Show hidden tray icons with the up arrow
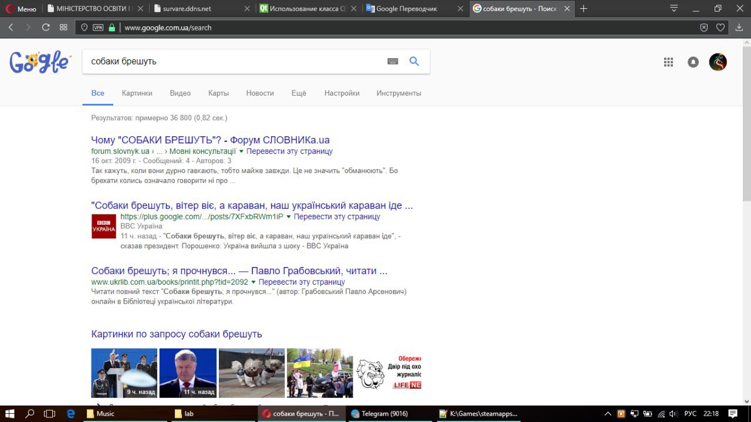Viewport: 751px width, 422px height. [608, 413]
